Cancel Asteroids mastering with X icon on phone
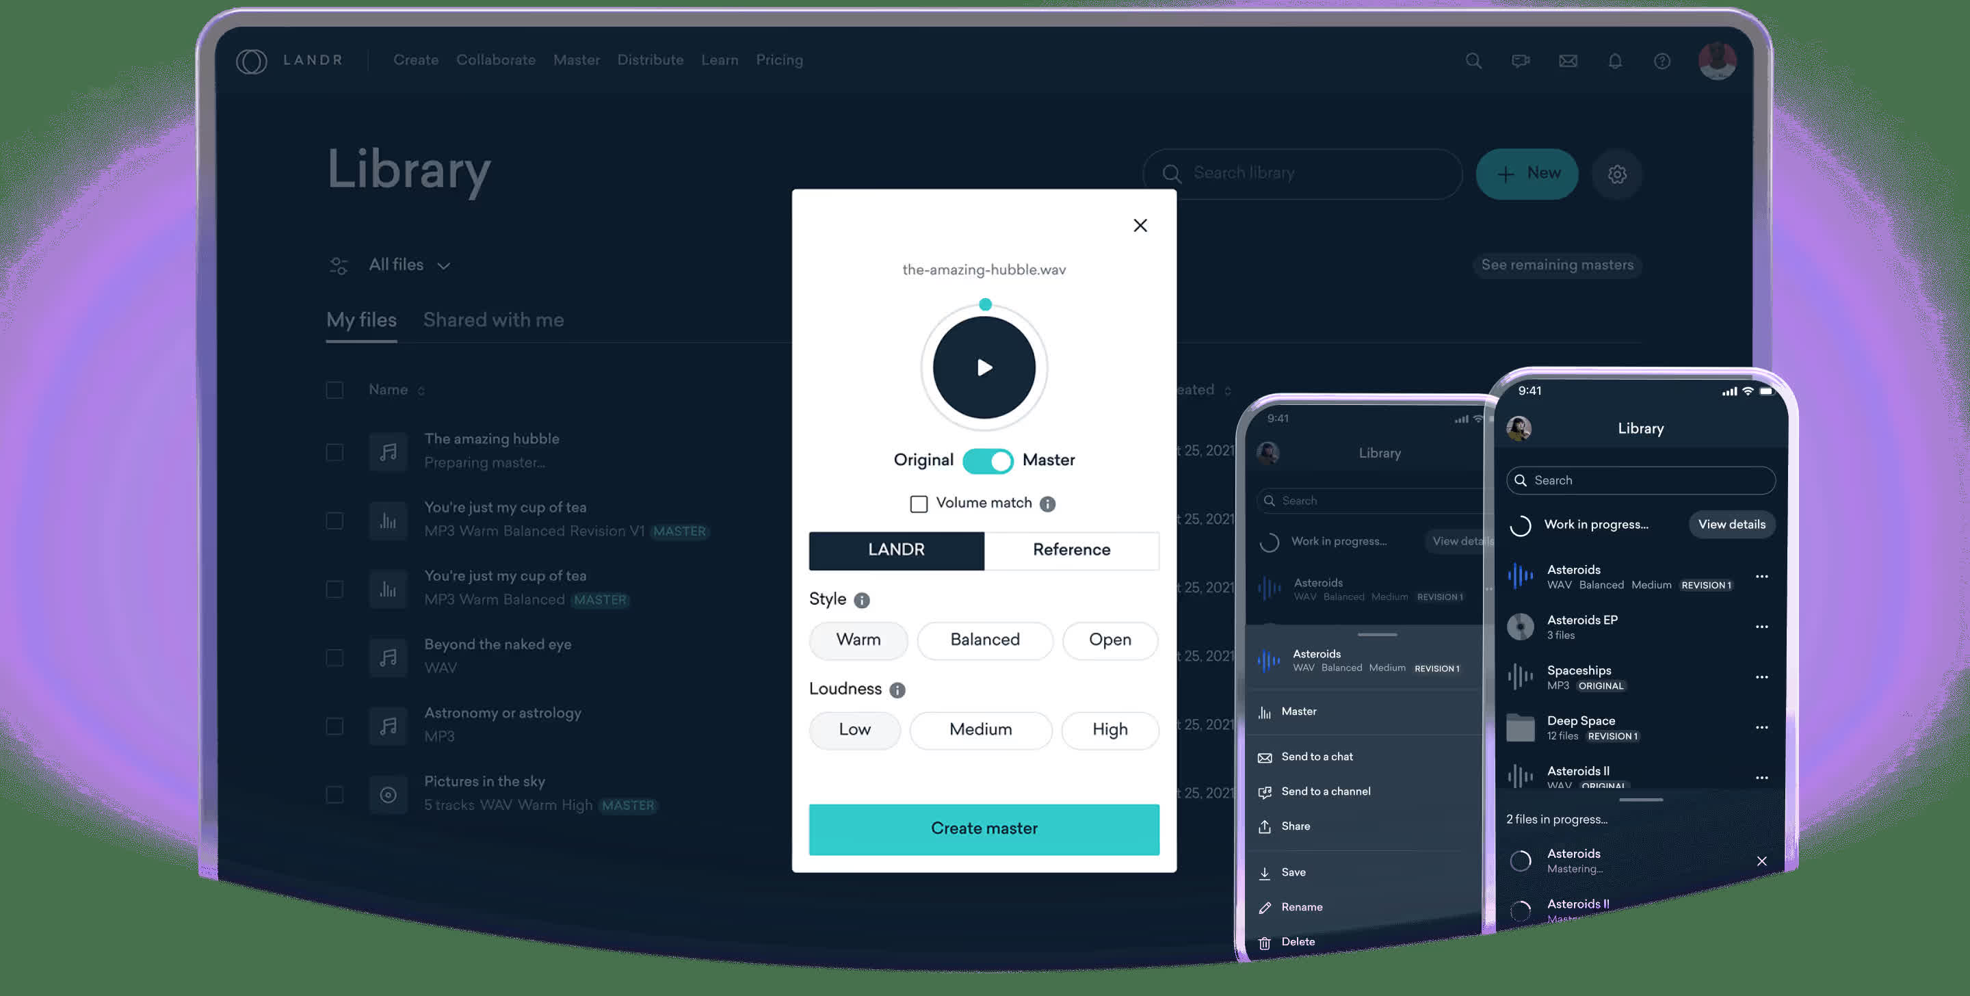This screenshot has width=1970, height=996. click(1762, 861)
